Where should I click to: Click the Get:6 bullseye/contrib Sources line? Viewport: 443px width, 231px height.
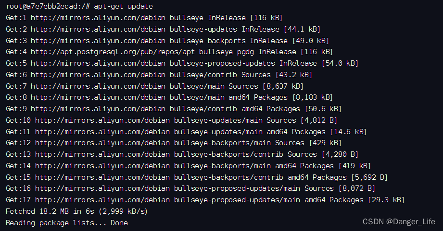tap(159, 75)
